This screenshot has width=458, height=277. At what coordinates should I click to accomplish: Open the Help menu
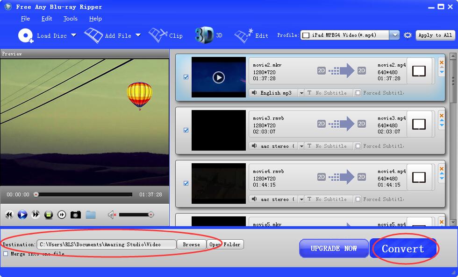[x=95, y=19]
